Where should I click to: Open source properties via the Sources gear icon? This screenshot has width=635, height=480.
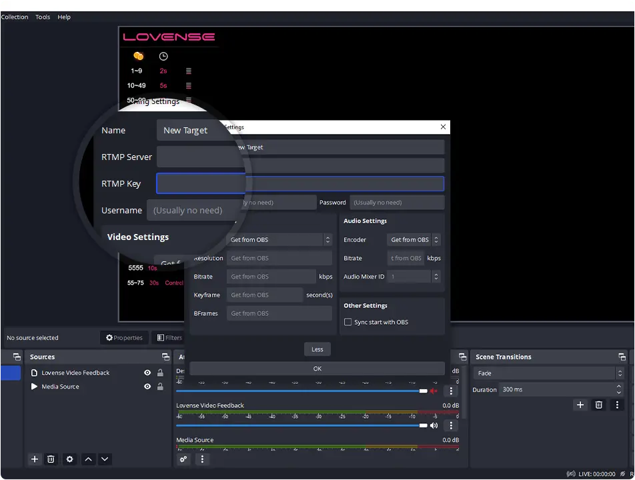coord(69,459)
